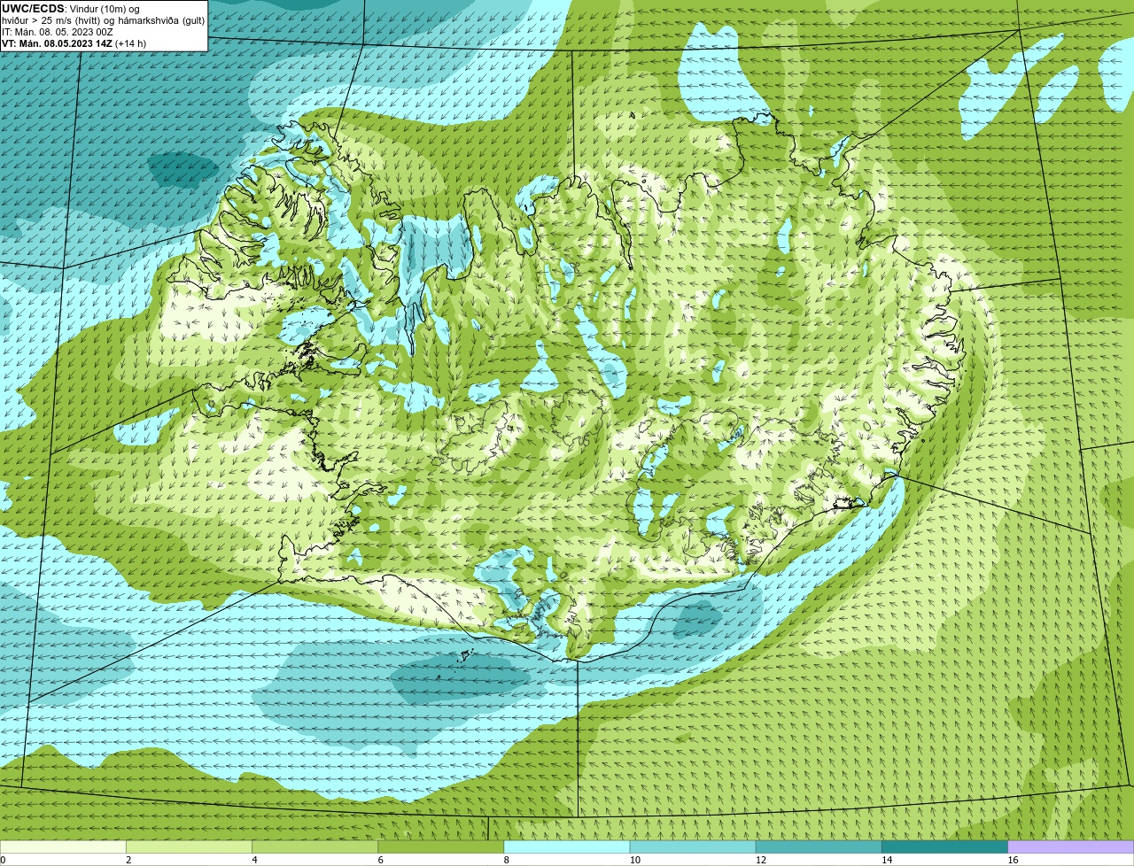The image size is (1134, 866).
Task: Click the legend scale label '10'
Action: click(635, 860)
